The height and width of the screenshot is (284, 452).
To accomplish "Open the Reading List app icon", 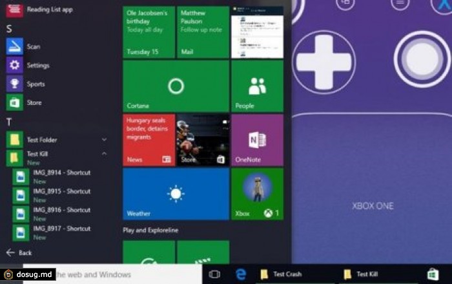I will [x=14, y=10].
